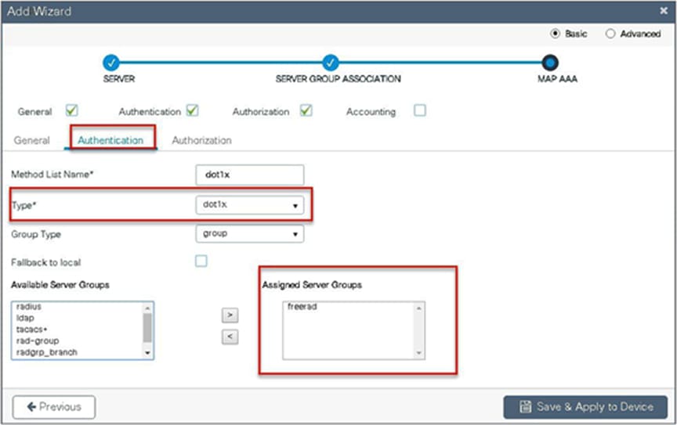The width and height of the screenshot is (677, 425).
Task: Select the Advanced radio button
Action: pos(610,34)
